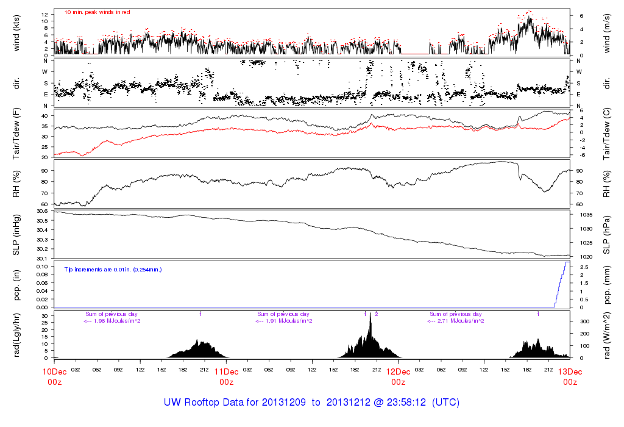Click the '13Dec 00z' red date marker

click(570, 376)
